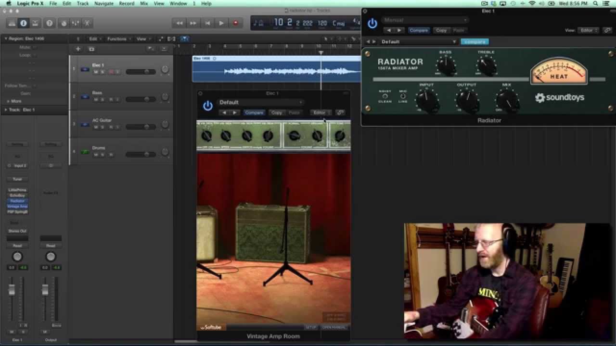Mute the Bass track

coord(95,99)
